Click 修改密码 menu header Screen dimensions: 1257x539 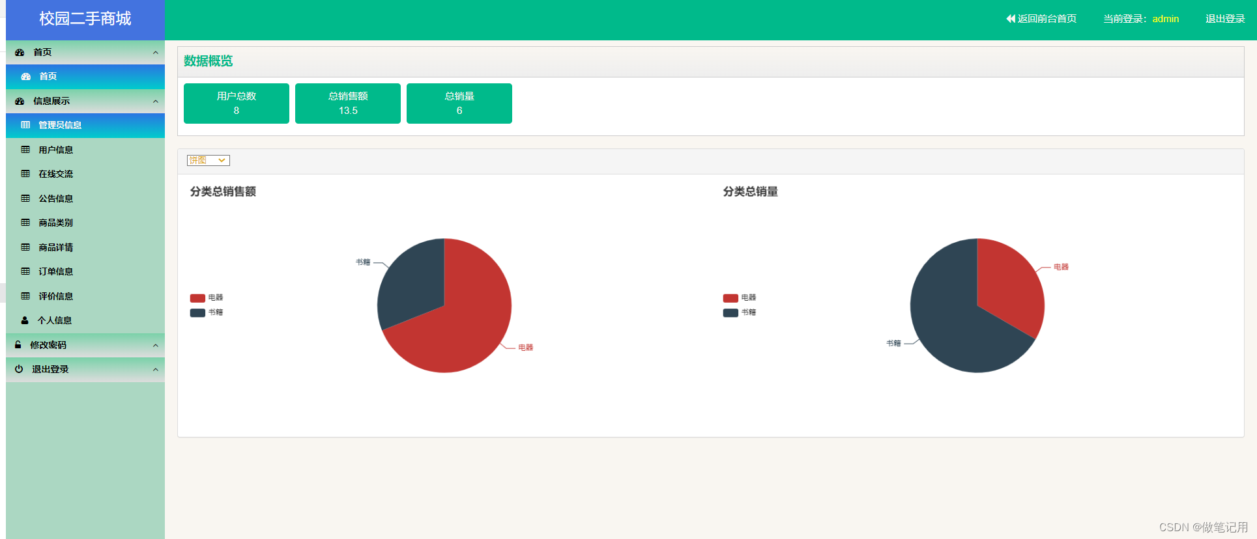point(85,345)
